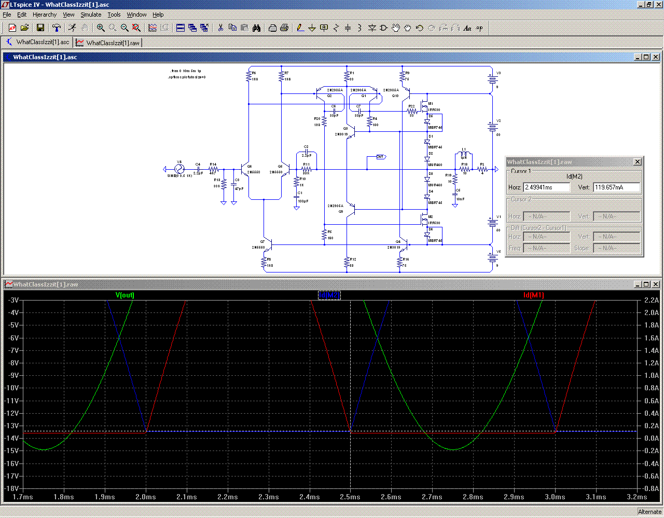Click the Zoom In magnifier icon

coord(101,28)
